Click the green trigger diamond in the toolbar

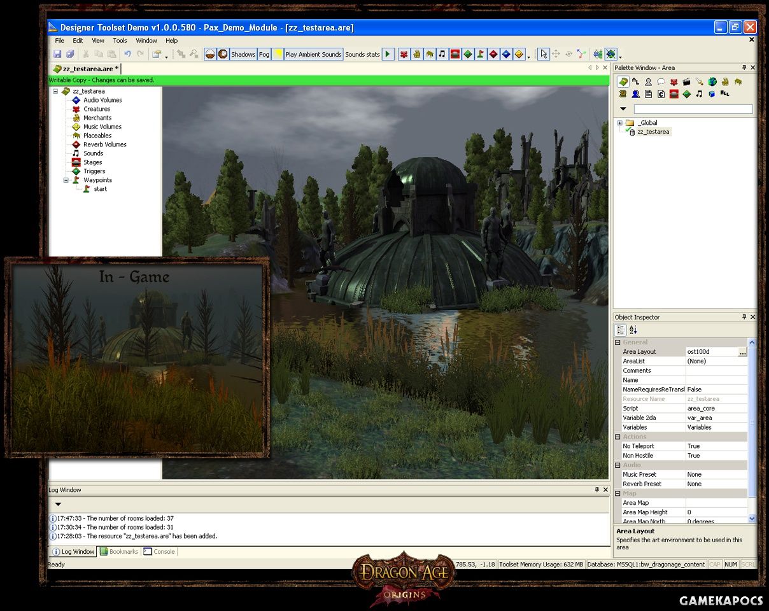tap(467, 55)
